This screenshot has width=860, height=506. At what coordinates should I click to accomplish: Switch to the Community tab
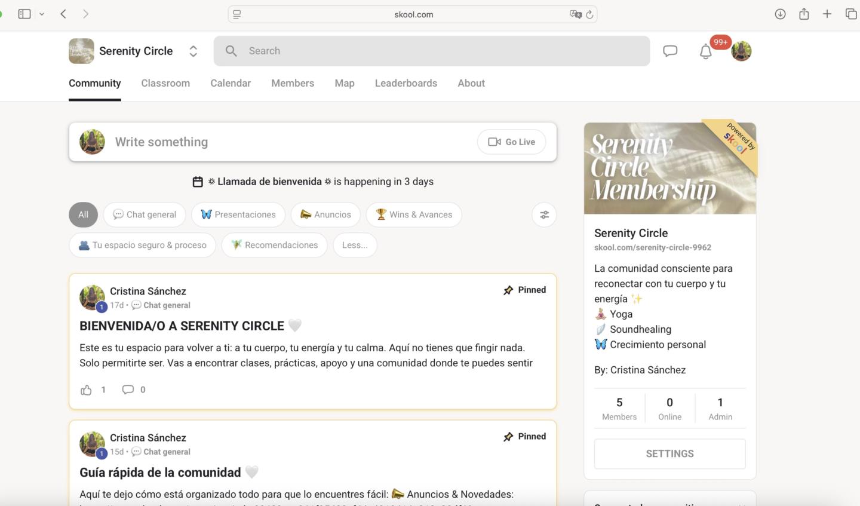coord(95,83)
